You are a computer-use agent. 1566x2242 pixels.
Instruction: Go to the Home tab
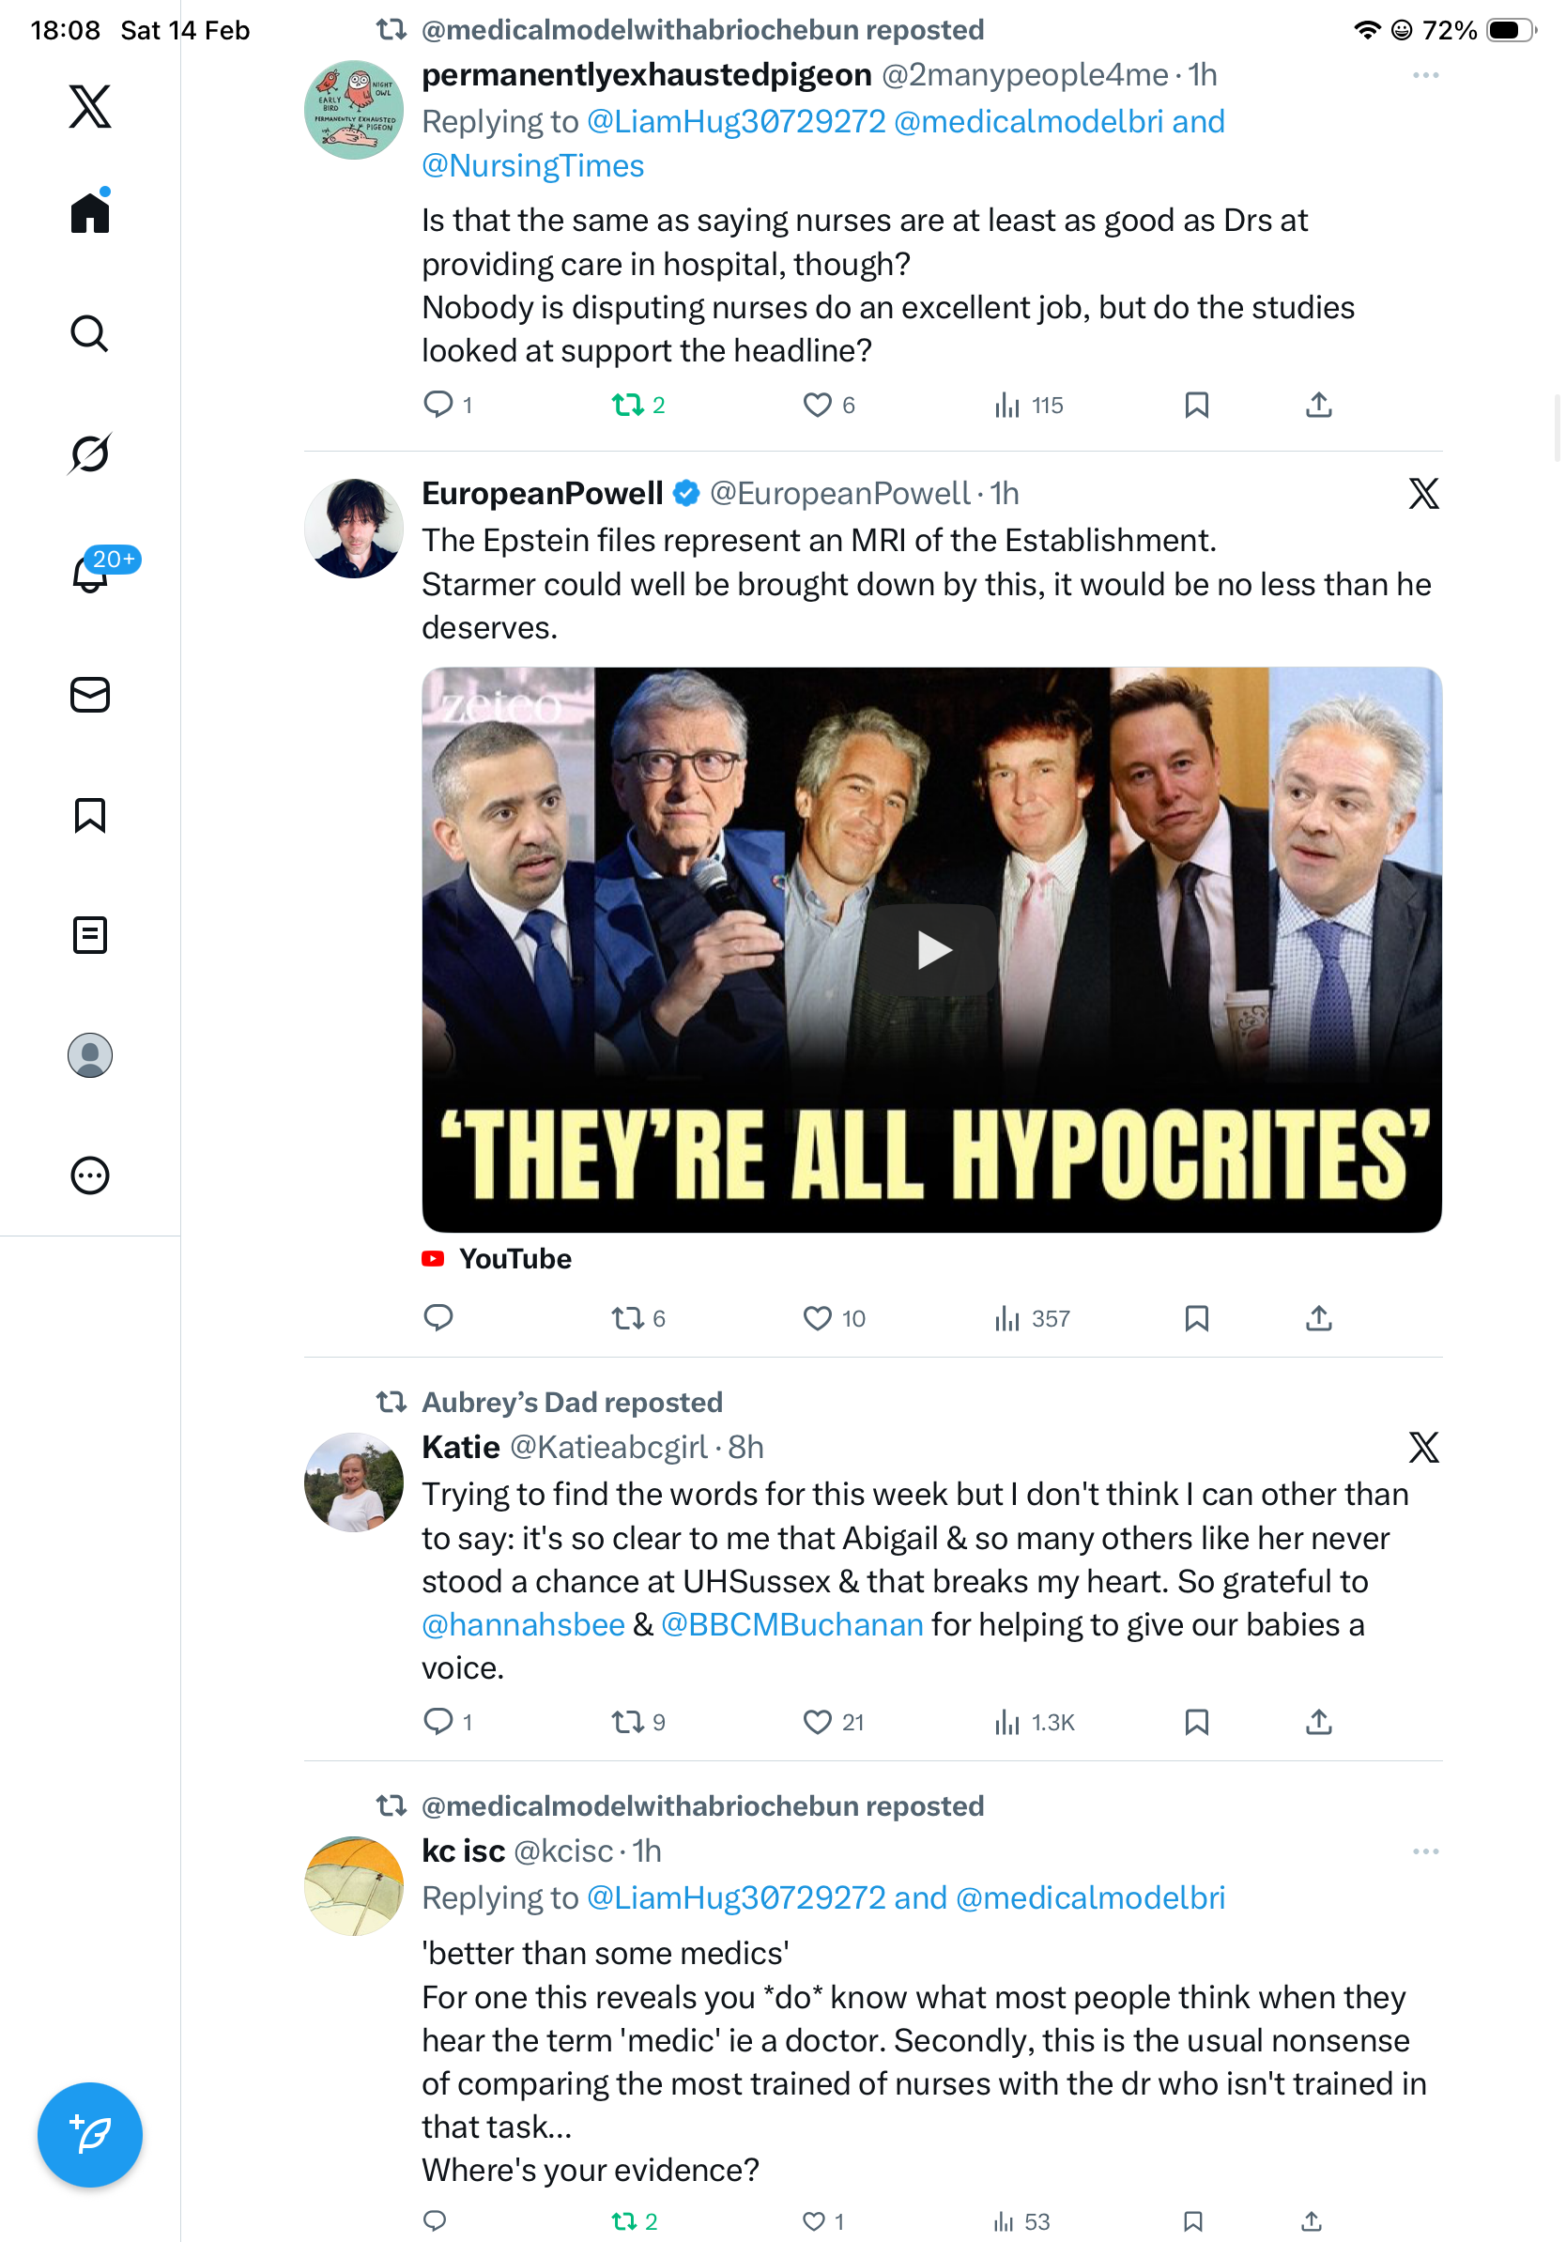click(90, 213)
